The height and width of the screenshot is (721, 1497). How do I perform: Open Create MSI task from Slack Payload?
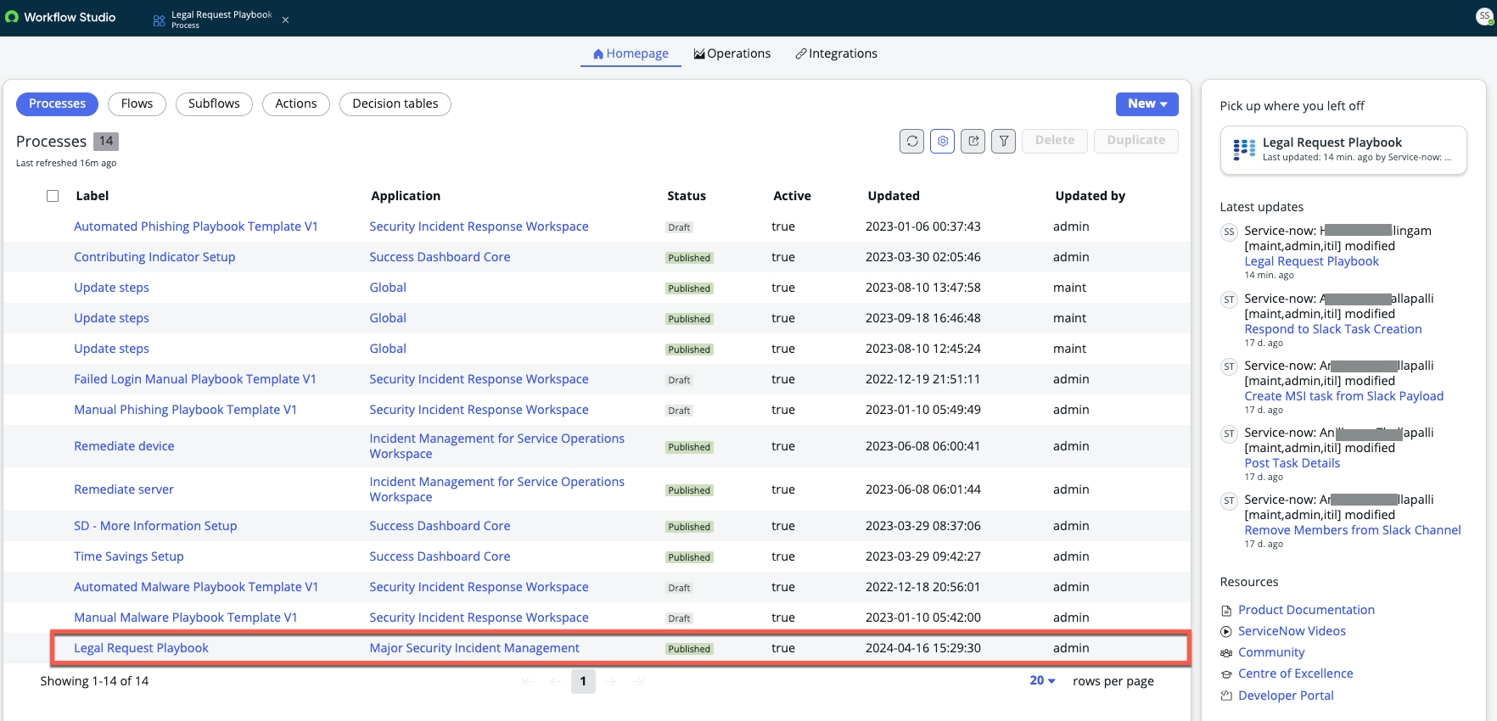1344,396
